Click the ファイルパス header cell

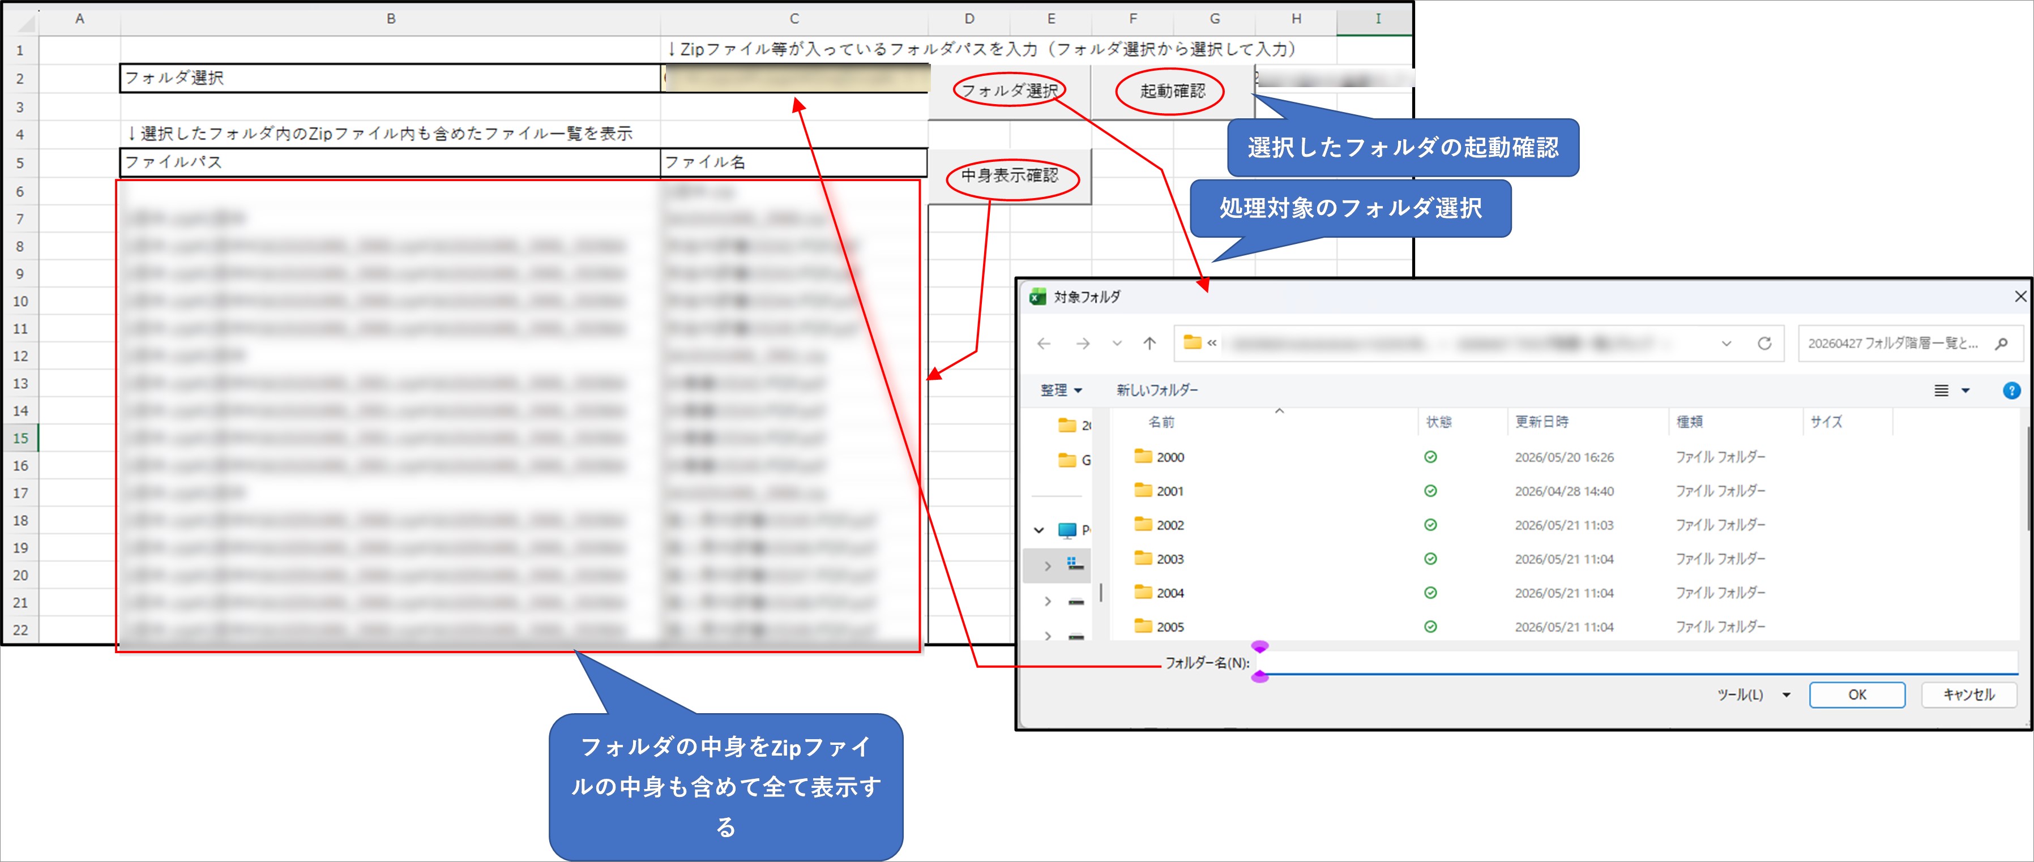point(391,162)
